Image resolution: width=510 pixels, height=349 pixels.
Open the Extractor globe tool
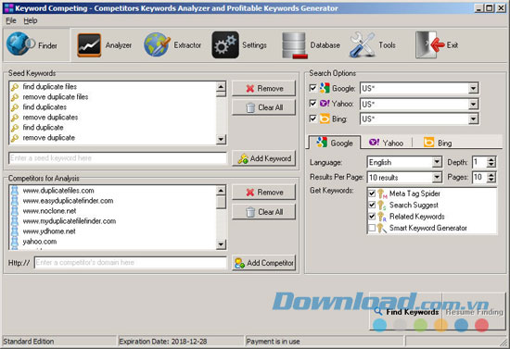pyautogui.click(x=157, y=44)
